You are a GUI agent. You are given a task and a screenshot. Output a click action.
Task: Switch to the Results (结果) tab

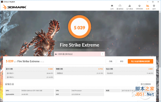(148, 7)
